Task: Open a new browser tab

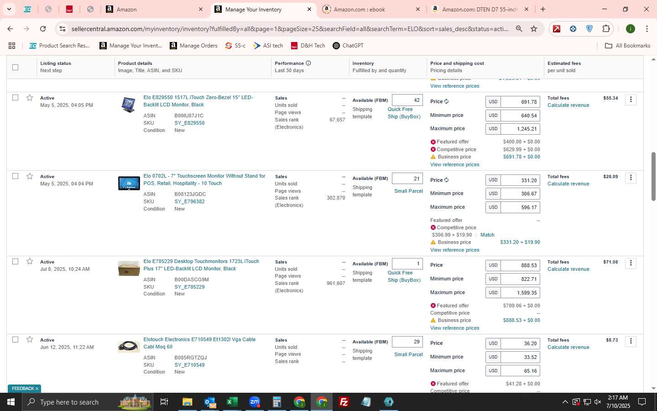Action: pyautogui.click(x=543, y=9)
